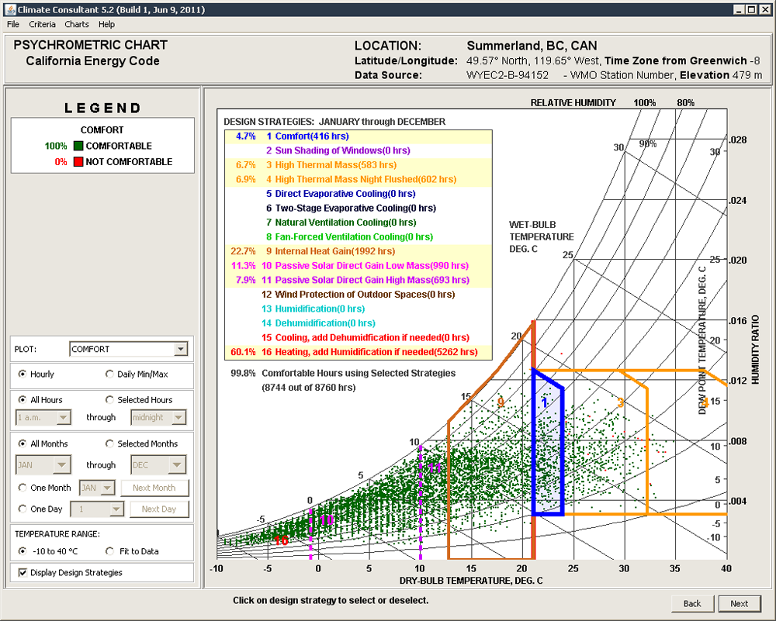This screenshot has width=776, height=621.
Task: Open the Criteria menu
Action: 42,25
